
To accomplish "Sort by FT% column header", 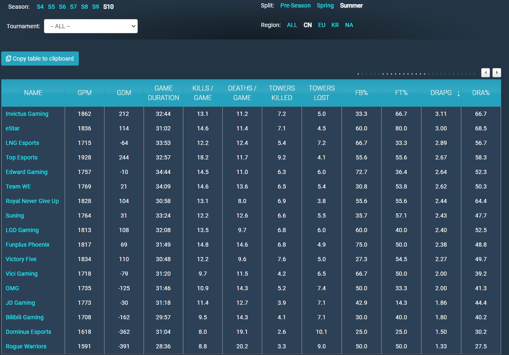I will click(401, 93).
